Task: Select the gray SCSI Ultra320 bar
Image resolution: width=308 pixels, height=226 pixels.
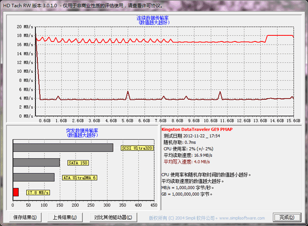Action: click(62, 148)
